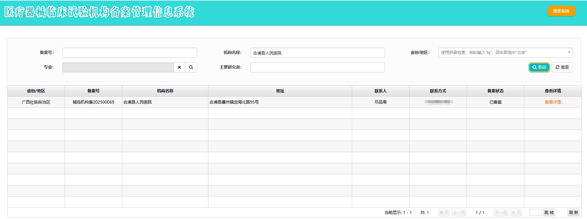Click the 上一页 previous page button
This screenshot has width=587, height=219.
[459, 212]
